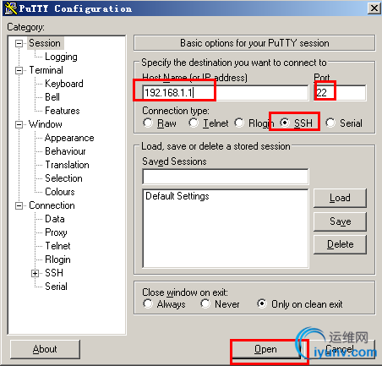Select the Serial connection type radio button
Image resolution: width=382 pixels, height=366 pixels.
(330, 123)
